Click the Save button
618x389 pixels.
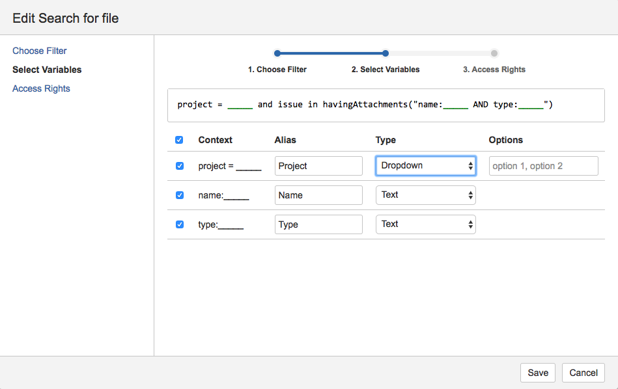537,373
